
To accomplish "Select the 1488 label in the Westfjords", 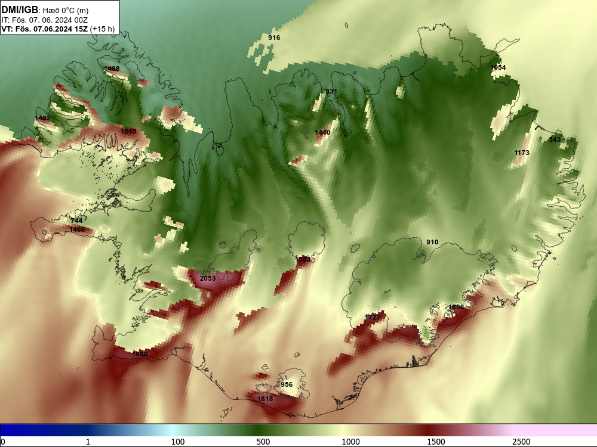I will pos(112,69).
